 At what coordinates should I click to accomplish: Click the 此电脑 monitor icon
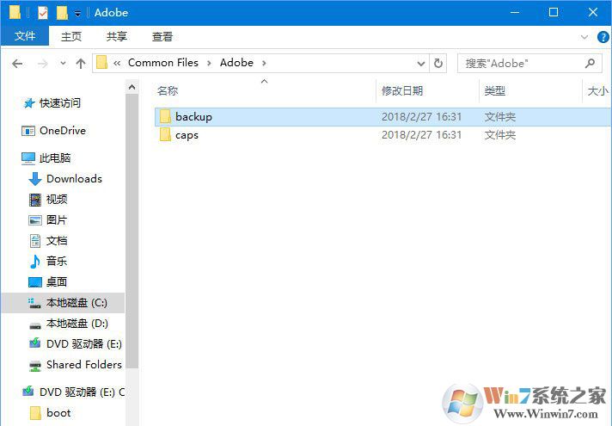pos(28,157)
